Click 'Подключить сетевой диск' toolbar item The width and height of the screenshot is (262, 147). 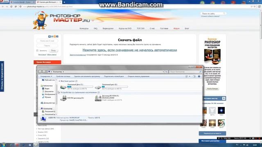point(114,76)
